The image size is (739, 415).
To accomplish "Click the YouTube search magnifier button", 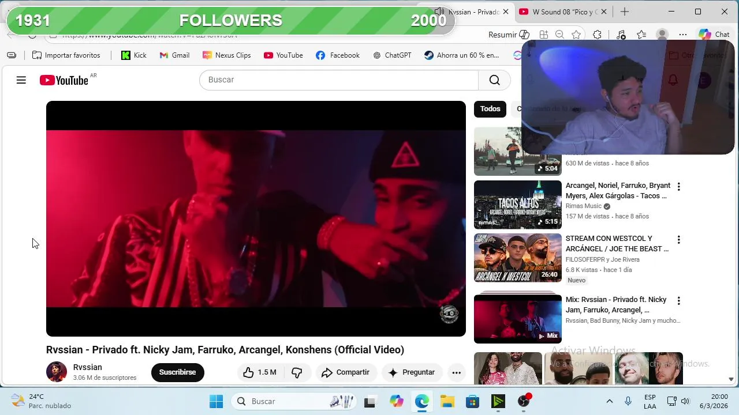I will click(494, 80).
